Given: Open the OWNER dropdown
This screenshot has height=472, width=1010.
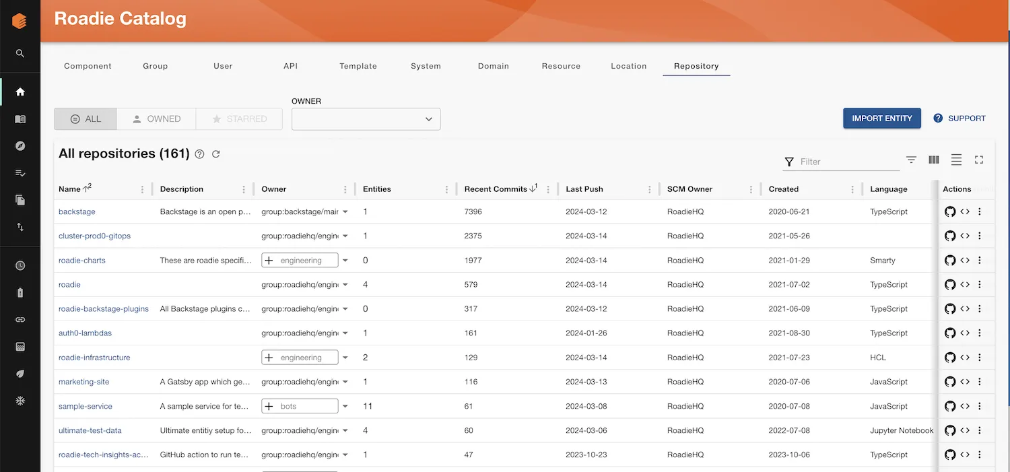Looking at the screenshot, I should coord(366,119).
